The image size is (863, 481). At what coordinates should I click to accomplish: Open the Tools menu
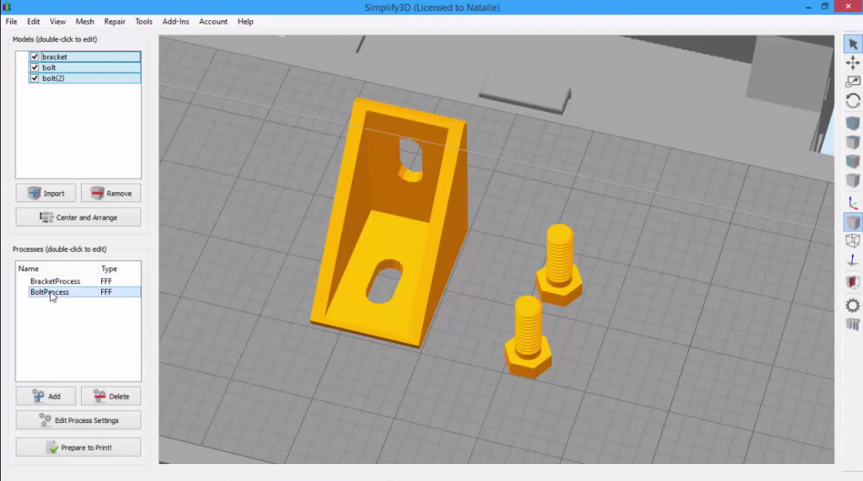click(143, 21)
